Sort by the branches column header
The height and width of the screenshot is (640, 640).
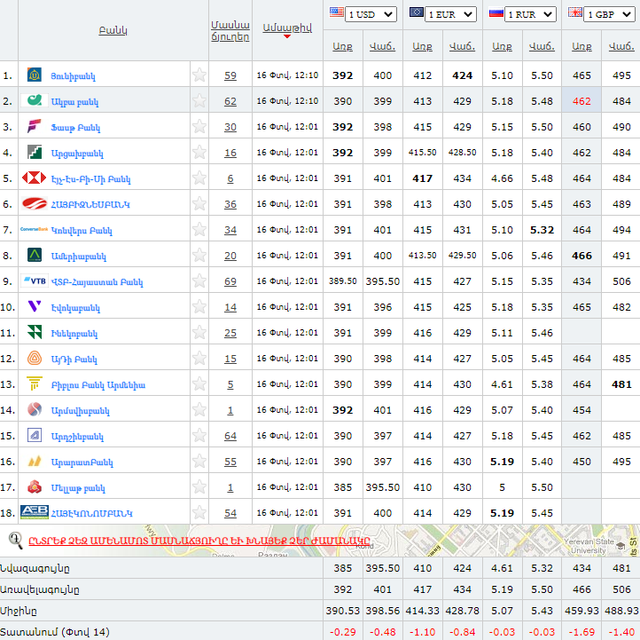coord(230,31)
